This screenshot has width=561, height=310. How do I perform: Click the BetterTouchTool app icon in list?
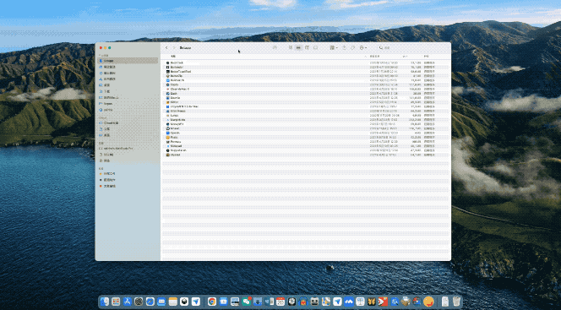(168, 72)
